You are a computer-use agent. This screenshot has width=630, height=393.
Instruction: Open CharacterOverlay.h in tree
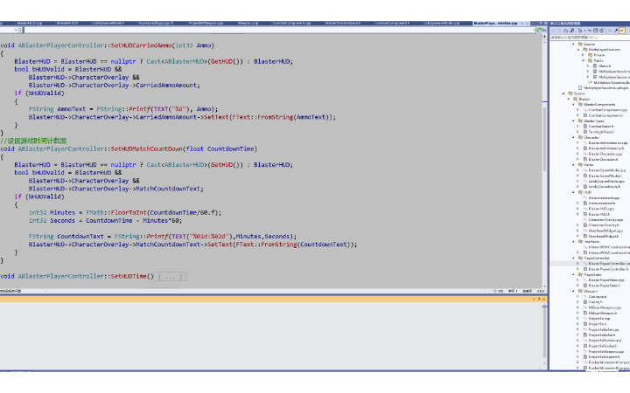click(x=604, y=225)
